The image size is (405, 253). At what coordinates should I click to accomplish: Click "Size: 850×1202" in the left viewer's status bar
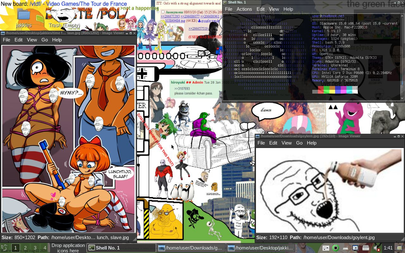tap(18, 238)
